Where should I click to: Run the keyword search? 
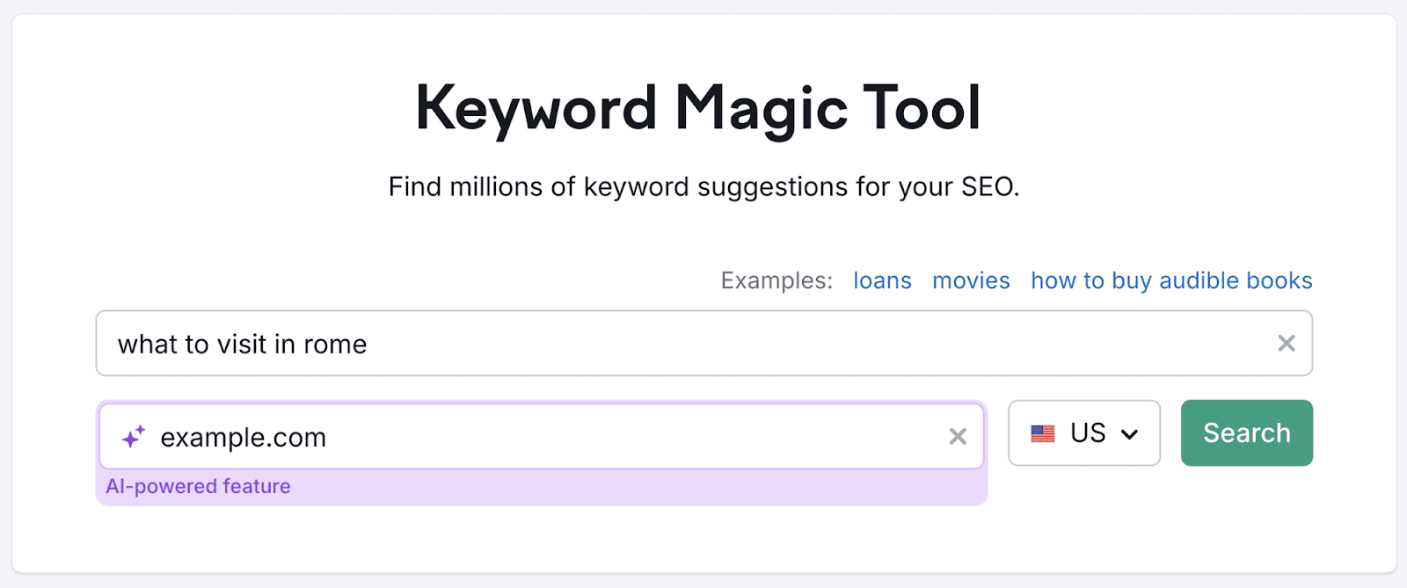1246,432
